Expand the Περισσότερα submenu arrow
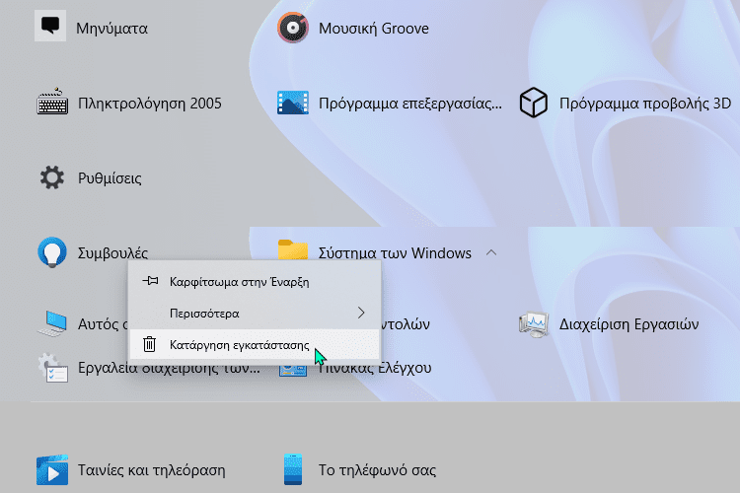This screenshot has width=740, height=493. [361, 313]
